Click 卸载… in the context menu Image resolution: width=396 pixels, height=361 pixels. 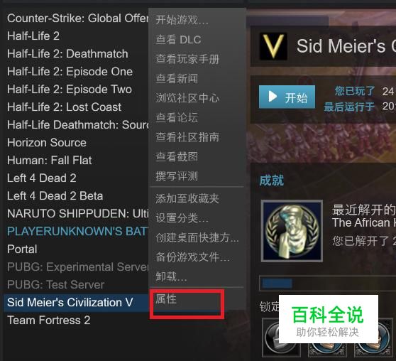point(171,276)
